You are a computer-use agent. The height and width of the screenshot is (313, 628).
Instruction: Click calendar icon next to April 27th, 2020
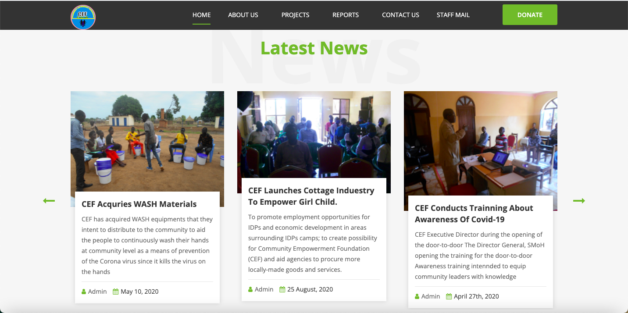449,296
